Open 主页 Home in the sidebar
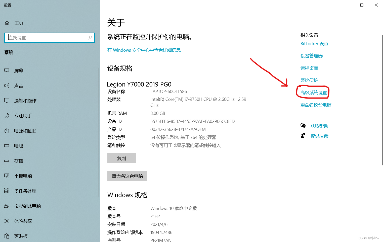Image resolution: width=383 pixels, height=242 pixels. 19,23
